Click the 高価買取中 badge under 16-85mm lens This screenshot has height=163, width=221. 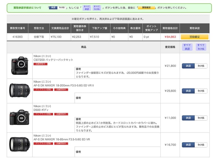coord(61,143)
